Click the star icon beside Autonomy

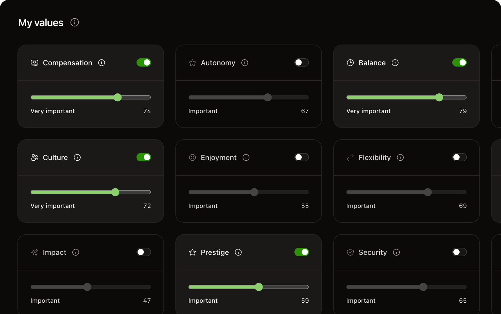tap(192, 63)
